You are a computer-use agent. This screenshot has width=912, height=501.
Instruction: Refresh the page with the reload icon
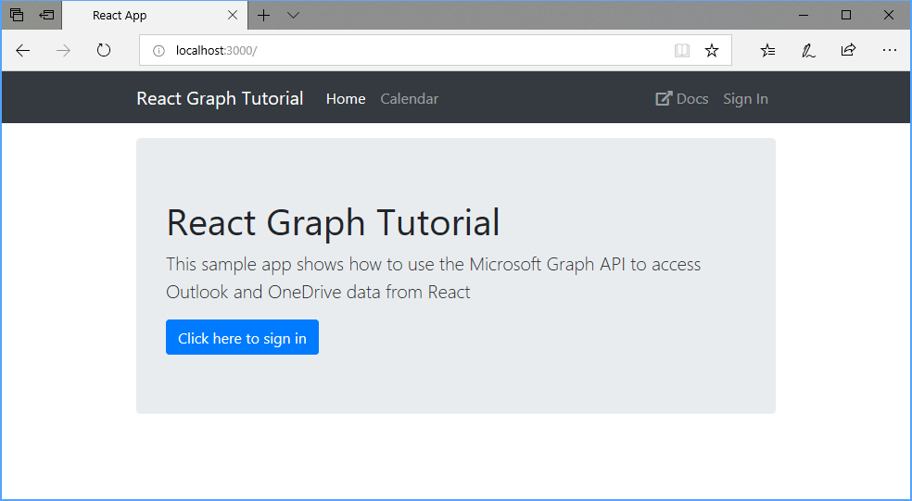coord(104,51)
